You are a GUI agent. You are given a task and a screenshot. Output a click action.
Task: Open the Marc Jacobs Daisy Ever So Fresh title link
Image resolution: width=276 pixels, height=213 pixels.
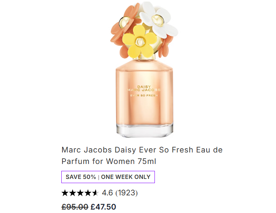(x=142, y=156)
